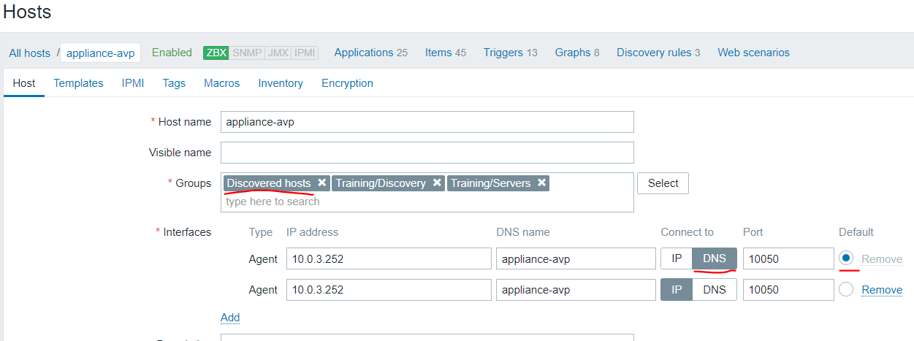Select first interface as default
This screenshot has height=341, width=914.
847,258
